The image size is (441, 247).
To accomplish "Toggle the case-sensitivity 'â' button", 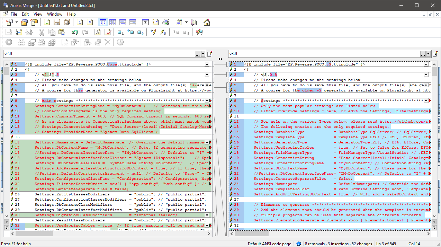I will (x=97, y=32).
